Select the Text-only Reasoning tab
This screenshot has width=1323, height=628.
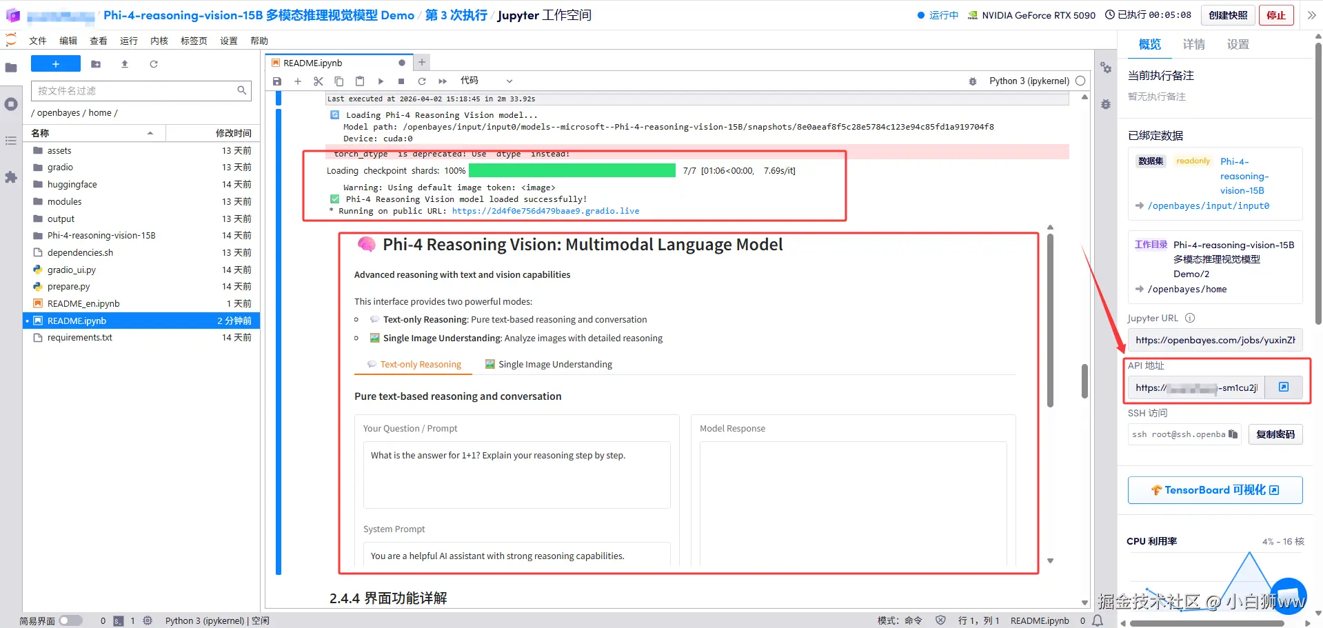tap(414, 365)
